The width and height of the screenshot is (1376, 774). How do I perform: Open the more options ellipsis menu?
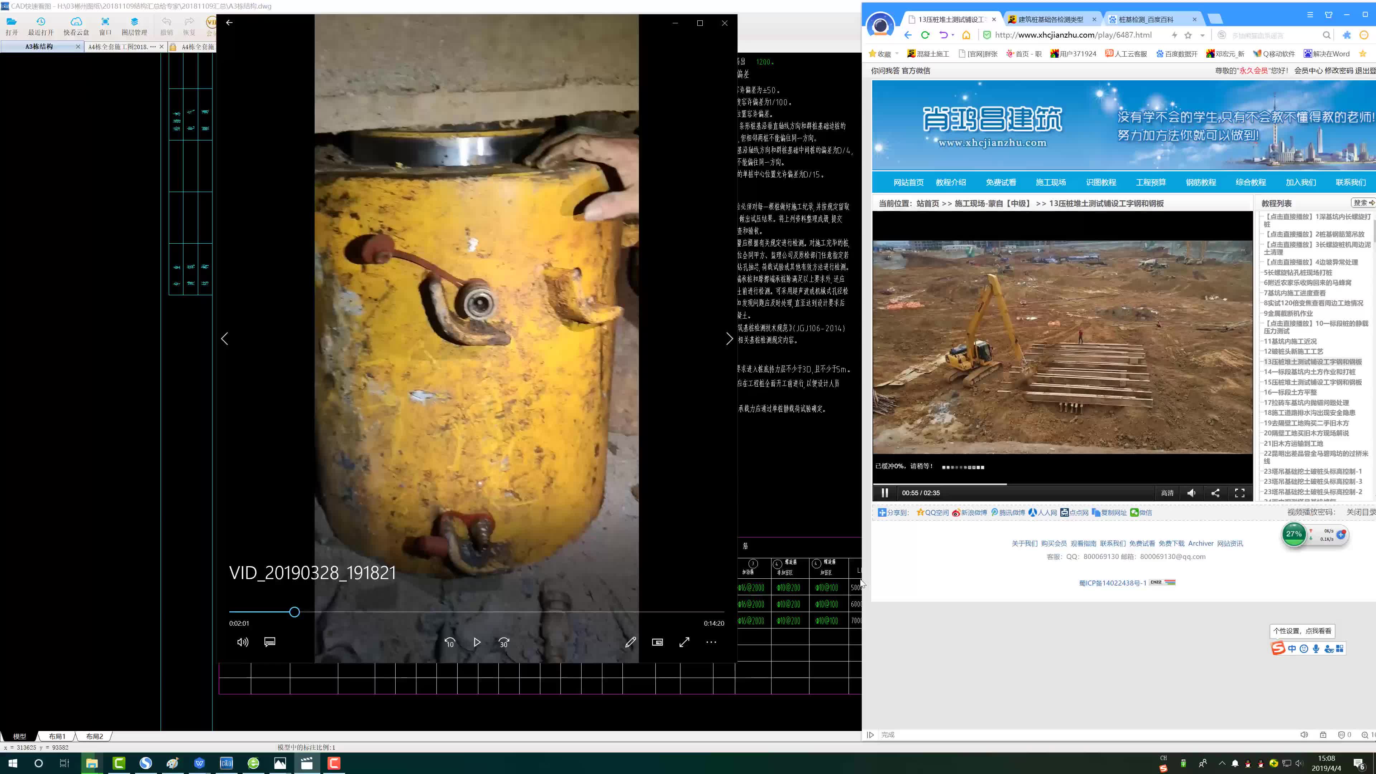tap(711, 642)
